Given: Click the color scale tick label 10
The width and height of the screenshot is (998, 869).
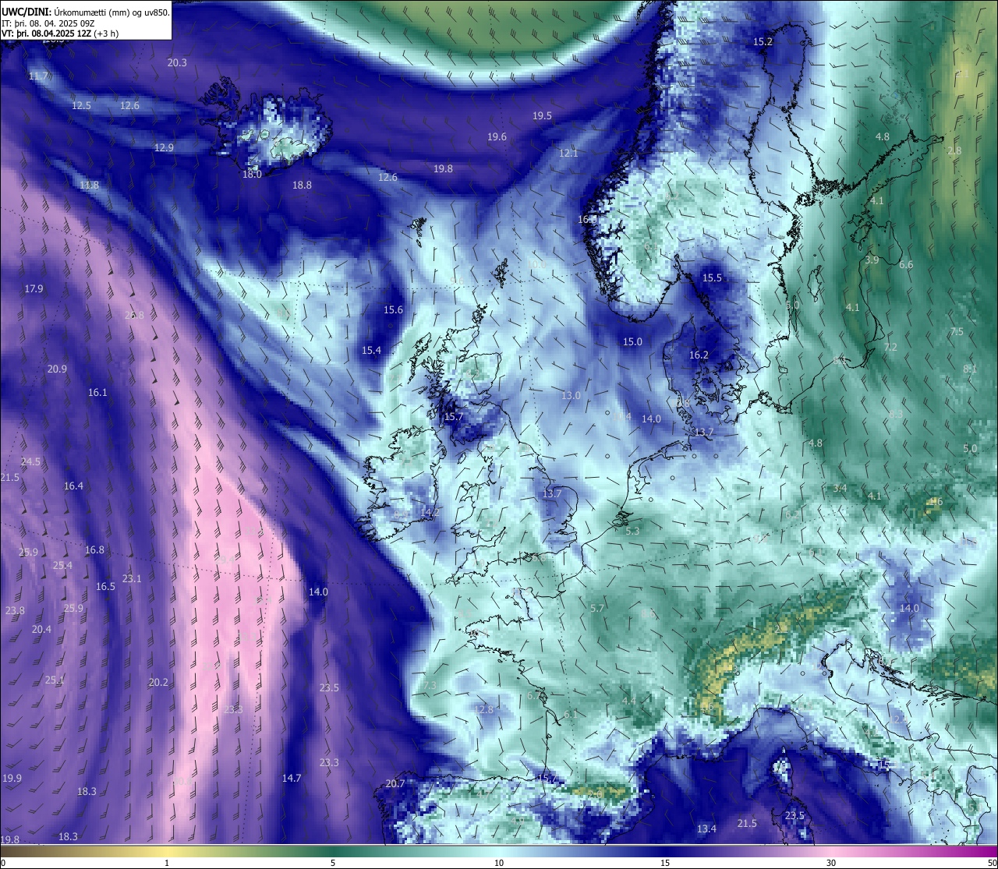Looking at the screenshot, I should click(499, 863).
